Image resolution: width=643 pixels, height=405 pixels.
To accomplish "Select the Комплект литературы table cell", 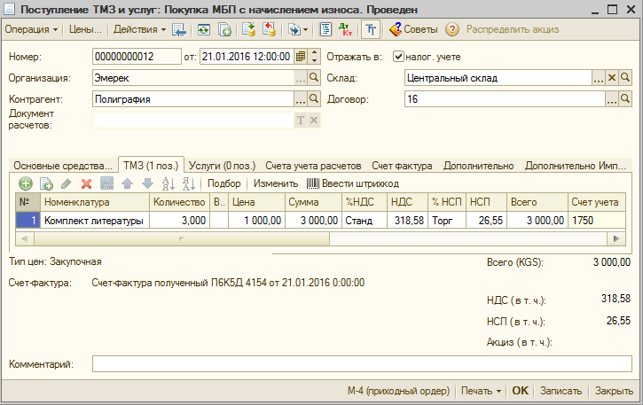I will coord(93,221).
